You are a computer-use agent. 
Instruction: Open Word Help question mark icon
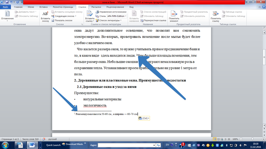coord(264,7)
